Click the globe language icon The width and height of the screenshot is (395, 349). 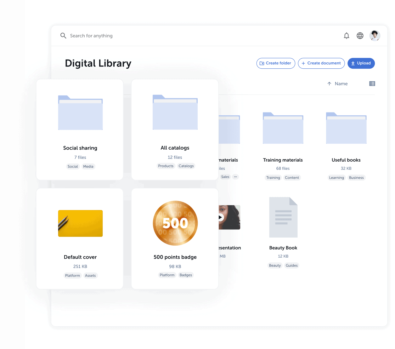[x=360, y=36]
